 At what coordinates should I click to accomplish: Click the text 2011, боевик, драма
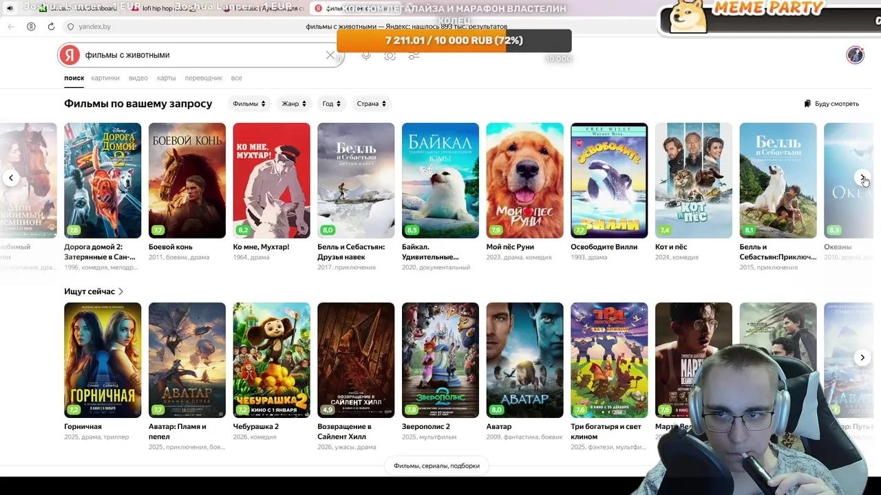point(179,257)
